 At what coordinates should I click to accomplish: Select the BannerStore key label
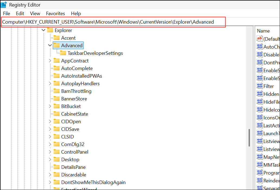(x=74, y=99)
